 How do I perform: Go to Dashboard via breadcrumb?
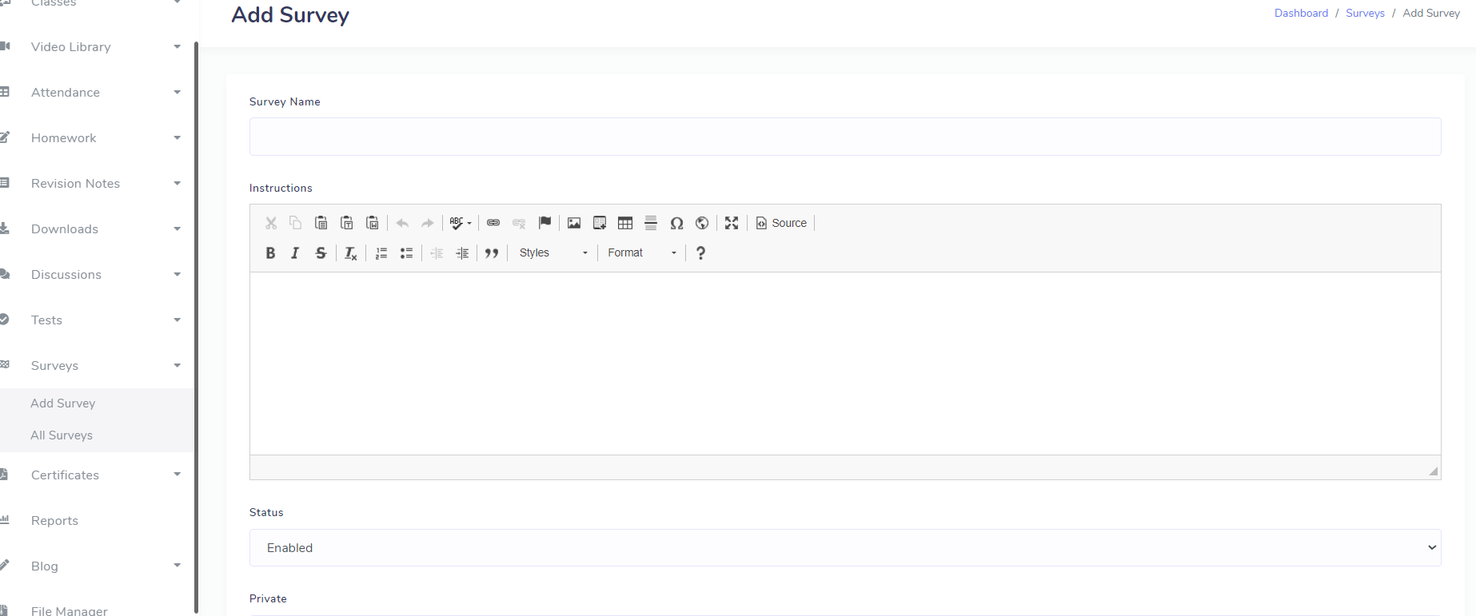(1301, 14)
